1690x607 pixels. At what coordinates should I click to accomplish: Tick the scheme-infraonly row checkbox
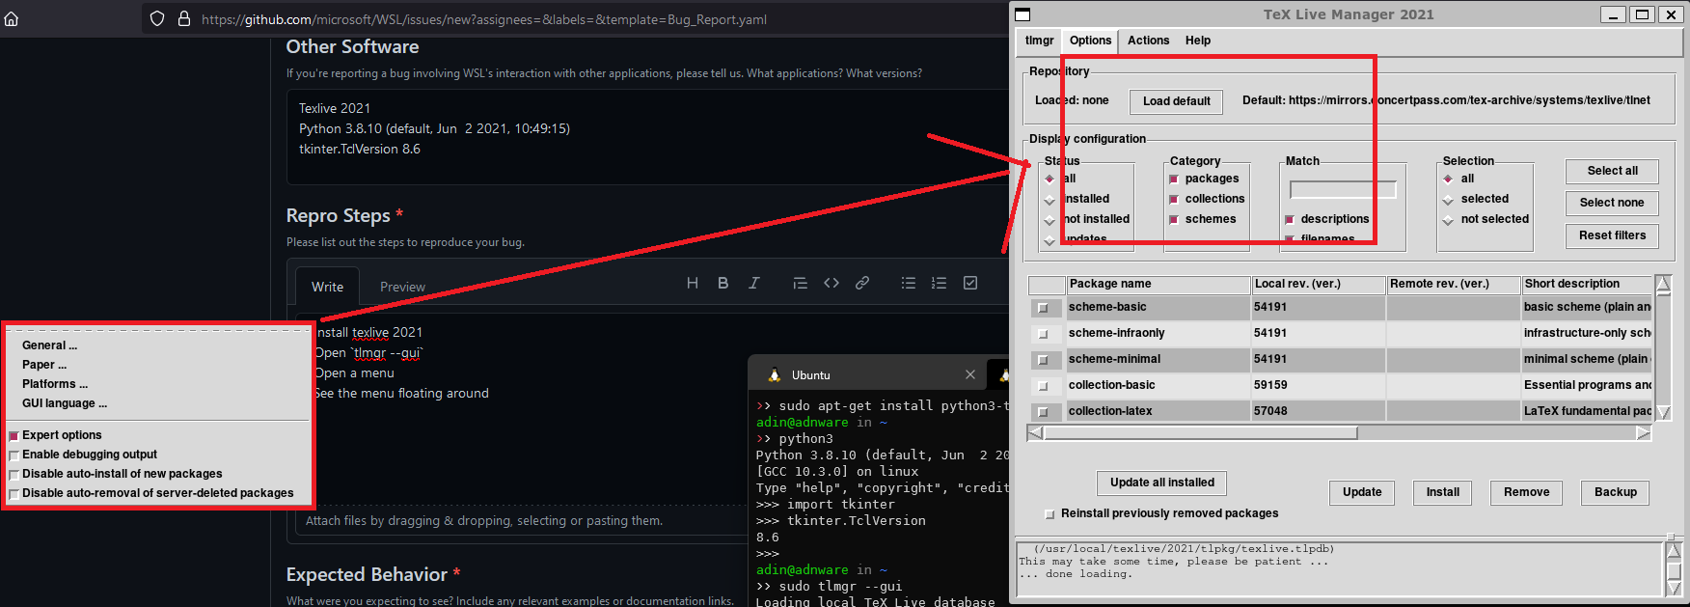tap(1043, 334)
